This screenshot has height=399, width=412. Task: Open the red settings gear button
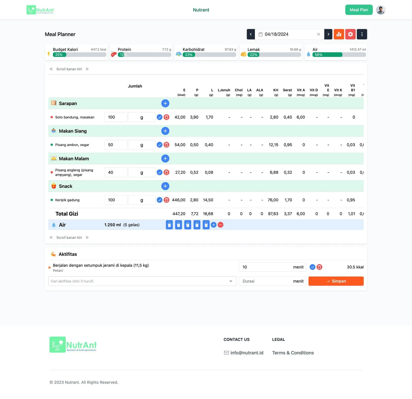click(350, 34)
